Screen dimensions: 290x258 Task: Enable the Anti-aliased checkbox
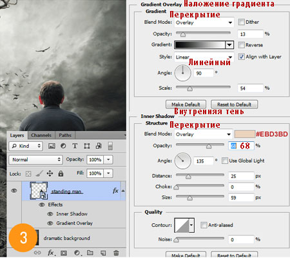[204, 225]
